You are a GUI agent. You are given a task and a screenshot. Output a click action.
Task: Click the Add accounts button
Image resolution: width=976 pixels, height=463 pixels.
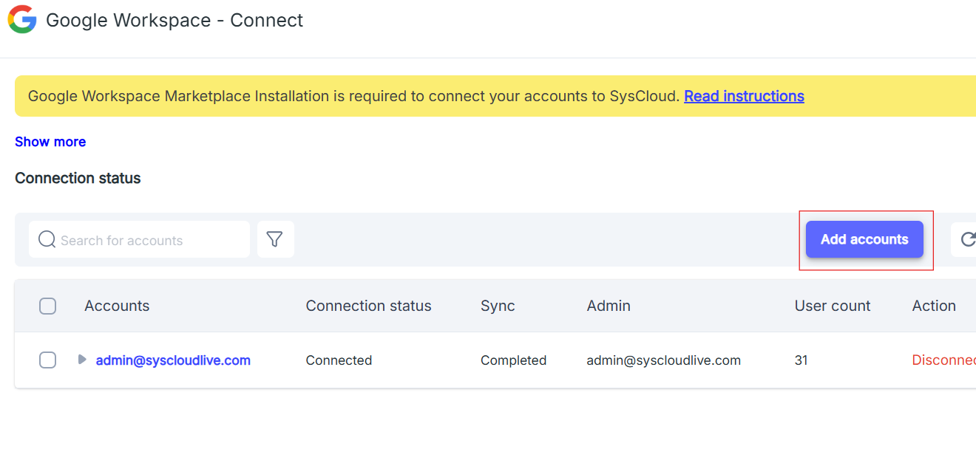864,239
